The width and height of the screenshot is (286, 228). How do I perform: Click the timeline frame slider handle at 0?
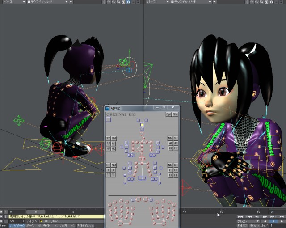click(36, 212)
